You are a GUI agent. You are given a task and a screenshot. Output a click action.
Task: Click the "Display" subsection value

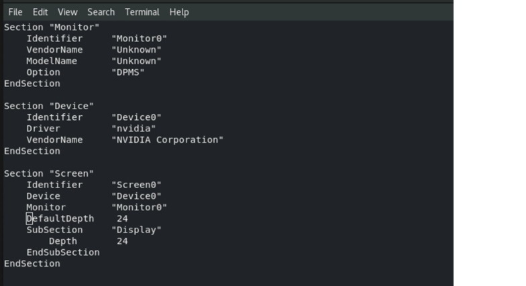[x=136, y=230]
